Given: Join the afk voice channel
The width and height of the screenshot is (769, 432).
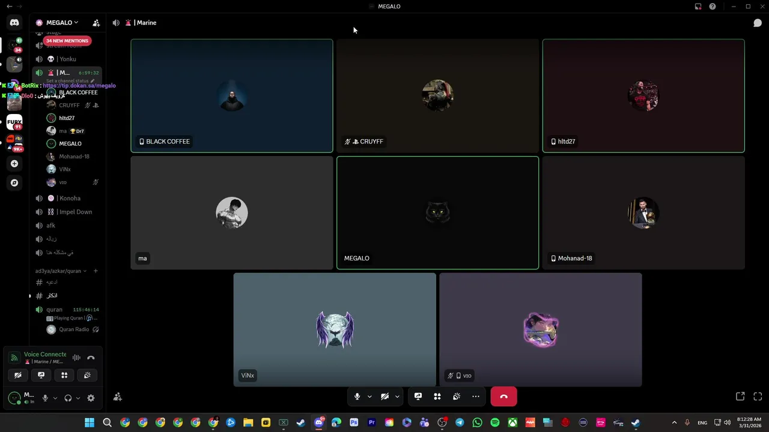Looking at the screenshot, I should (x=67, y=226).
